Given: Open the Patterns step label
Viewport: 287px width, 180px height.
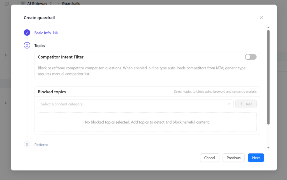Looking at the screenshot, I should pos(41,144).
